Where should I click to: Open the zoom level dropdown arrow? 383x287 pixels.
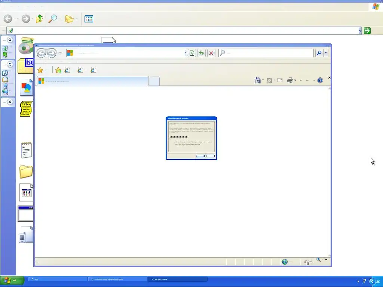click(326, 260)
